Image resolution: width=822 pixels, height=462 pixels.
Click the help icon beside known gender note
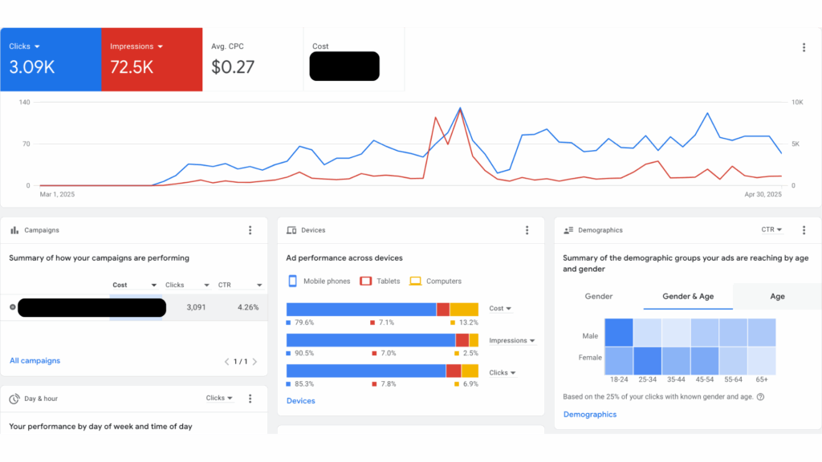click(760, 396)
